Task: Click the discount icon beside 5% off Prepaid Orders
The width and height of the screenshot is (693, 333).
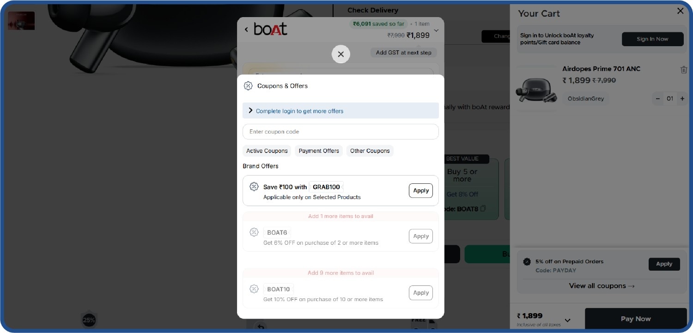Action: pos(527,261)
